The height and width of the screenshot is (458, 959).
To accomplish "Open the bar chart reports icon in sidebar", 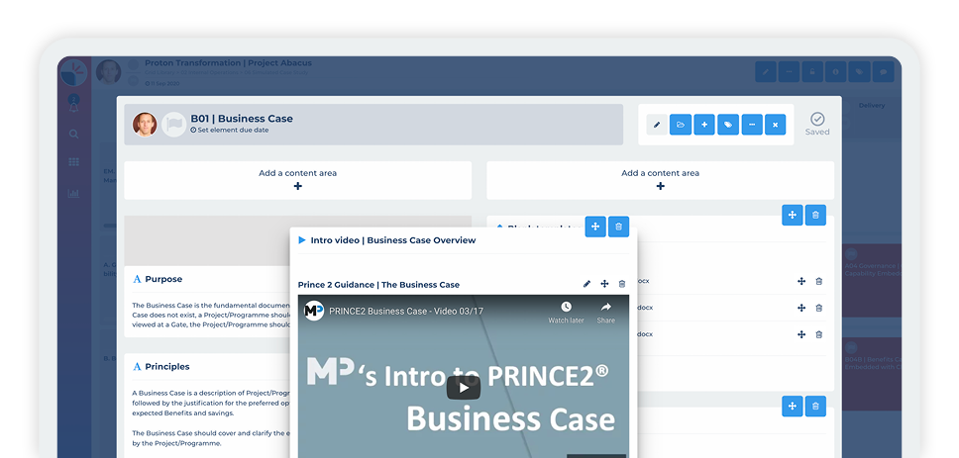I will pyautogui.click(x=73, y=194).
